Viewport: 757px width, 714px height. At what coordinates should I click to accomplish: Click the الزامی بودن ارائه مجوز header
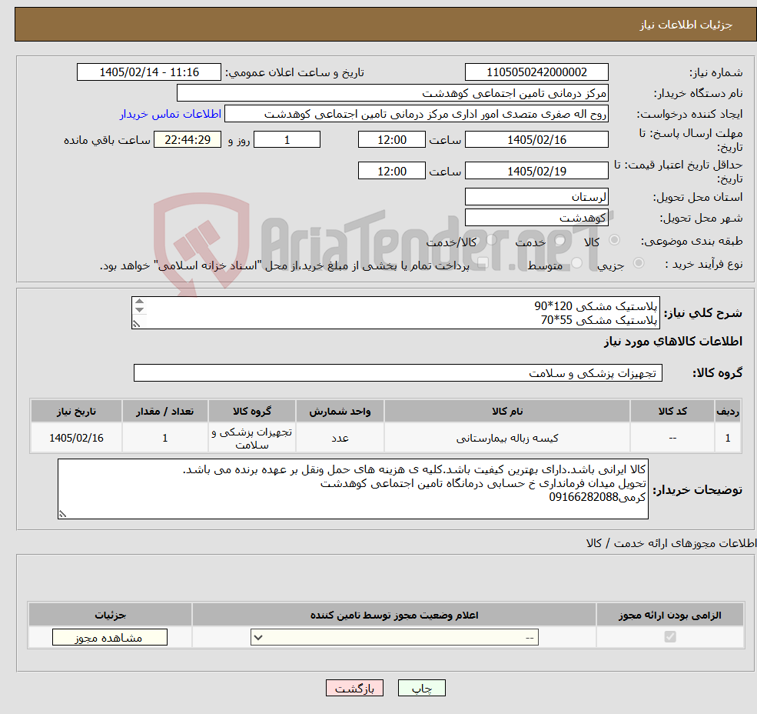click(x=670, y=615)
